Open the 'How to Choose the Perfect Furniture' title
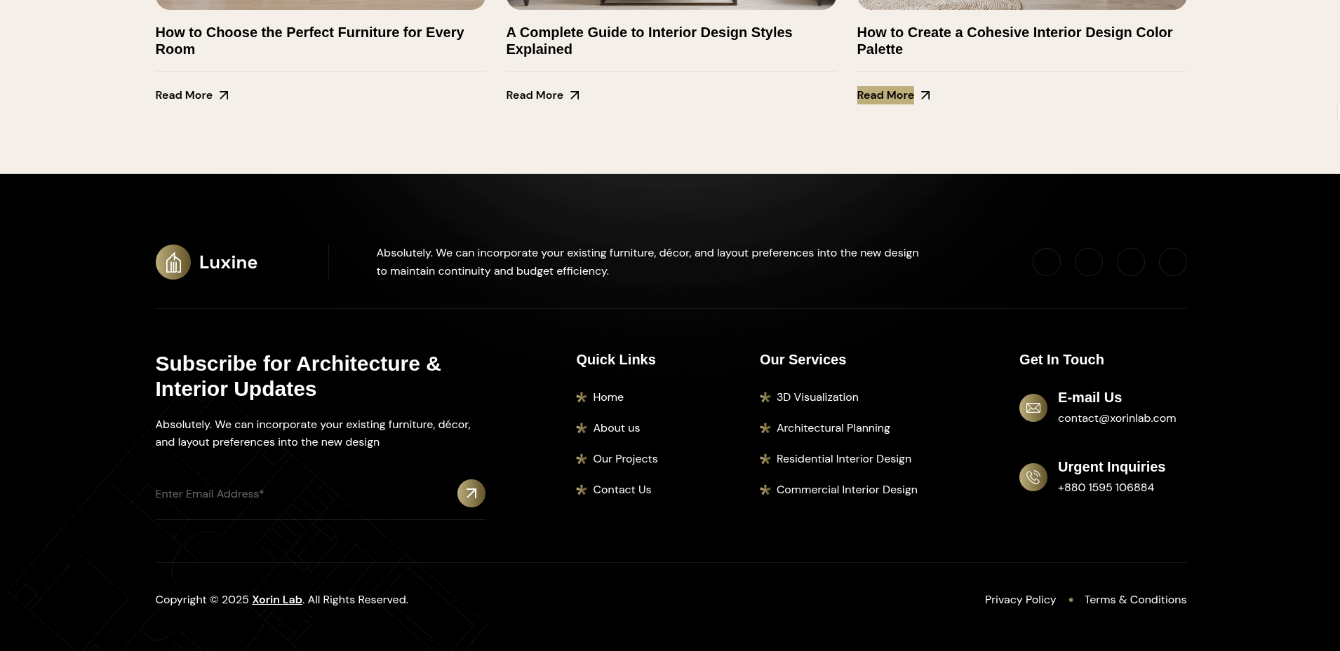The height and width of the screenshot is (651, 1340). (309, 41)
